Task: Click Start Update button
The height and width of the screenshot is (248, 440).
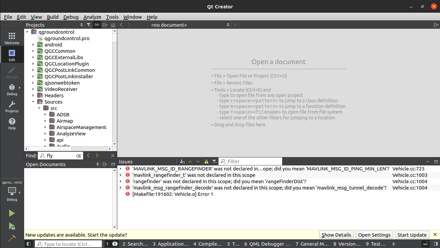Action: (412, 235)
